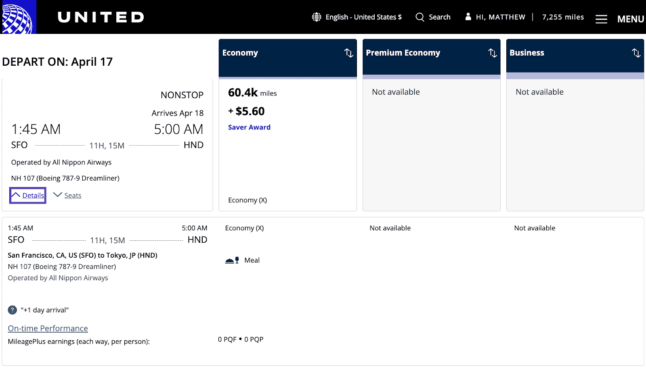
Task: Click Arrives Apr 18 text
Action: 178,113
